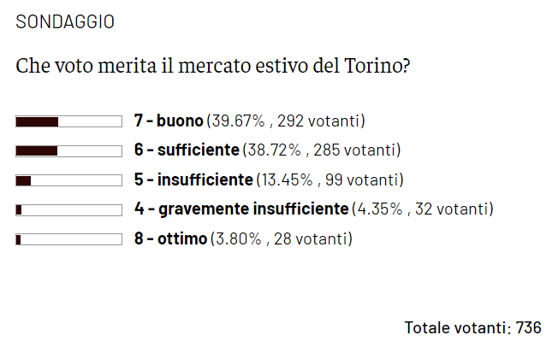Screen dimensions: 552x353
Task: Click the SONDAGGIO heading
Action: pyautogui.click(x=65, y=23)
